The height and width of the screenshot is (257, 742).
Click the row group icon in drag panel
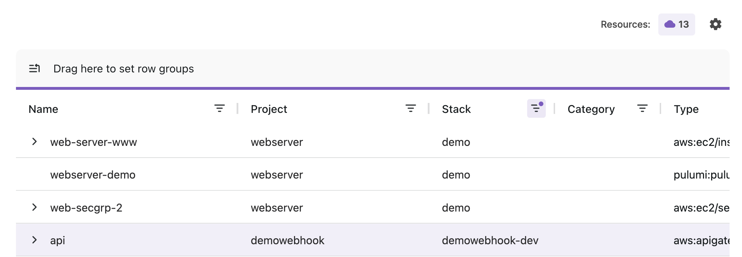[34, 68]
